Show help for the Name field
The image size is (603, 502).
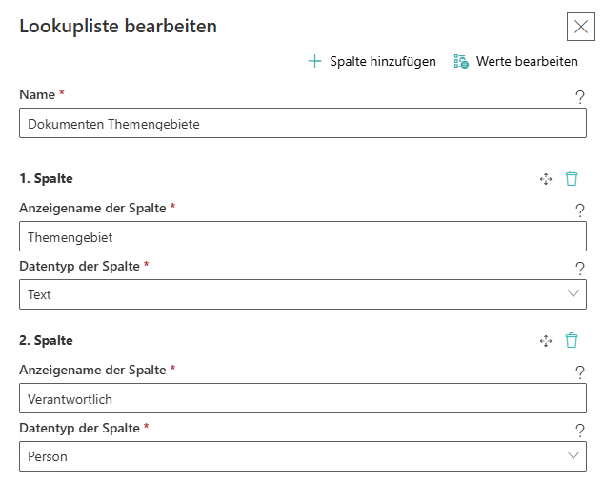(x=579, y=96)
